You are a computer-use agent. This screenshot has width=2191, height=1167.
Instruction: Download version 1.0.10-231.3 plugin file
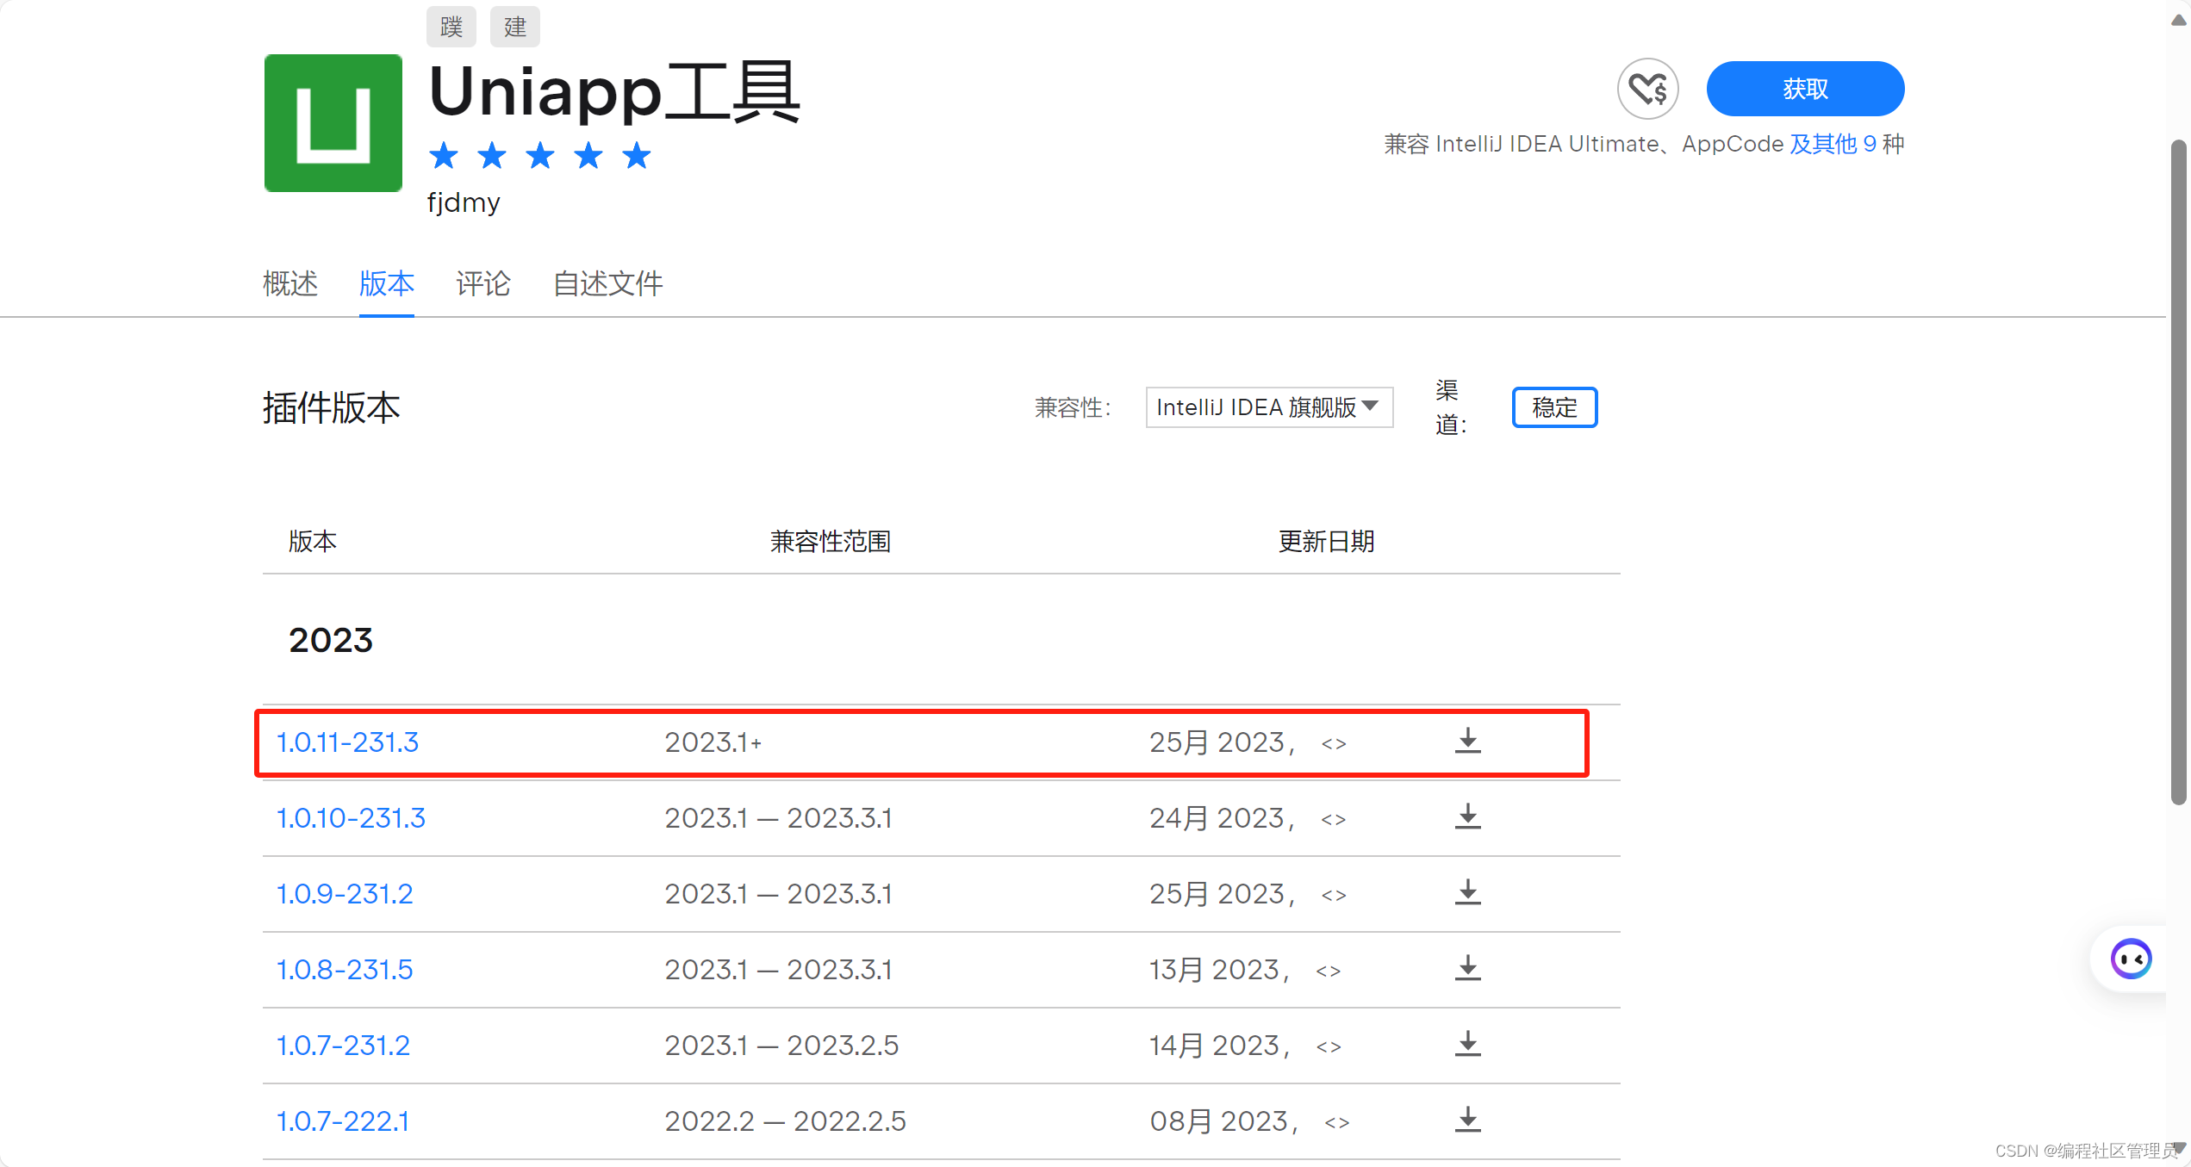point(1467,817)
